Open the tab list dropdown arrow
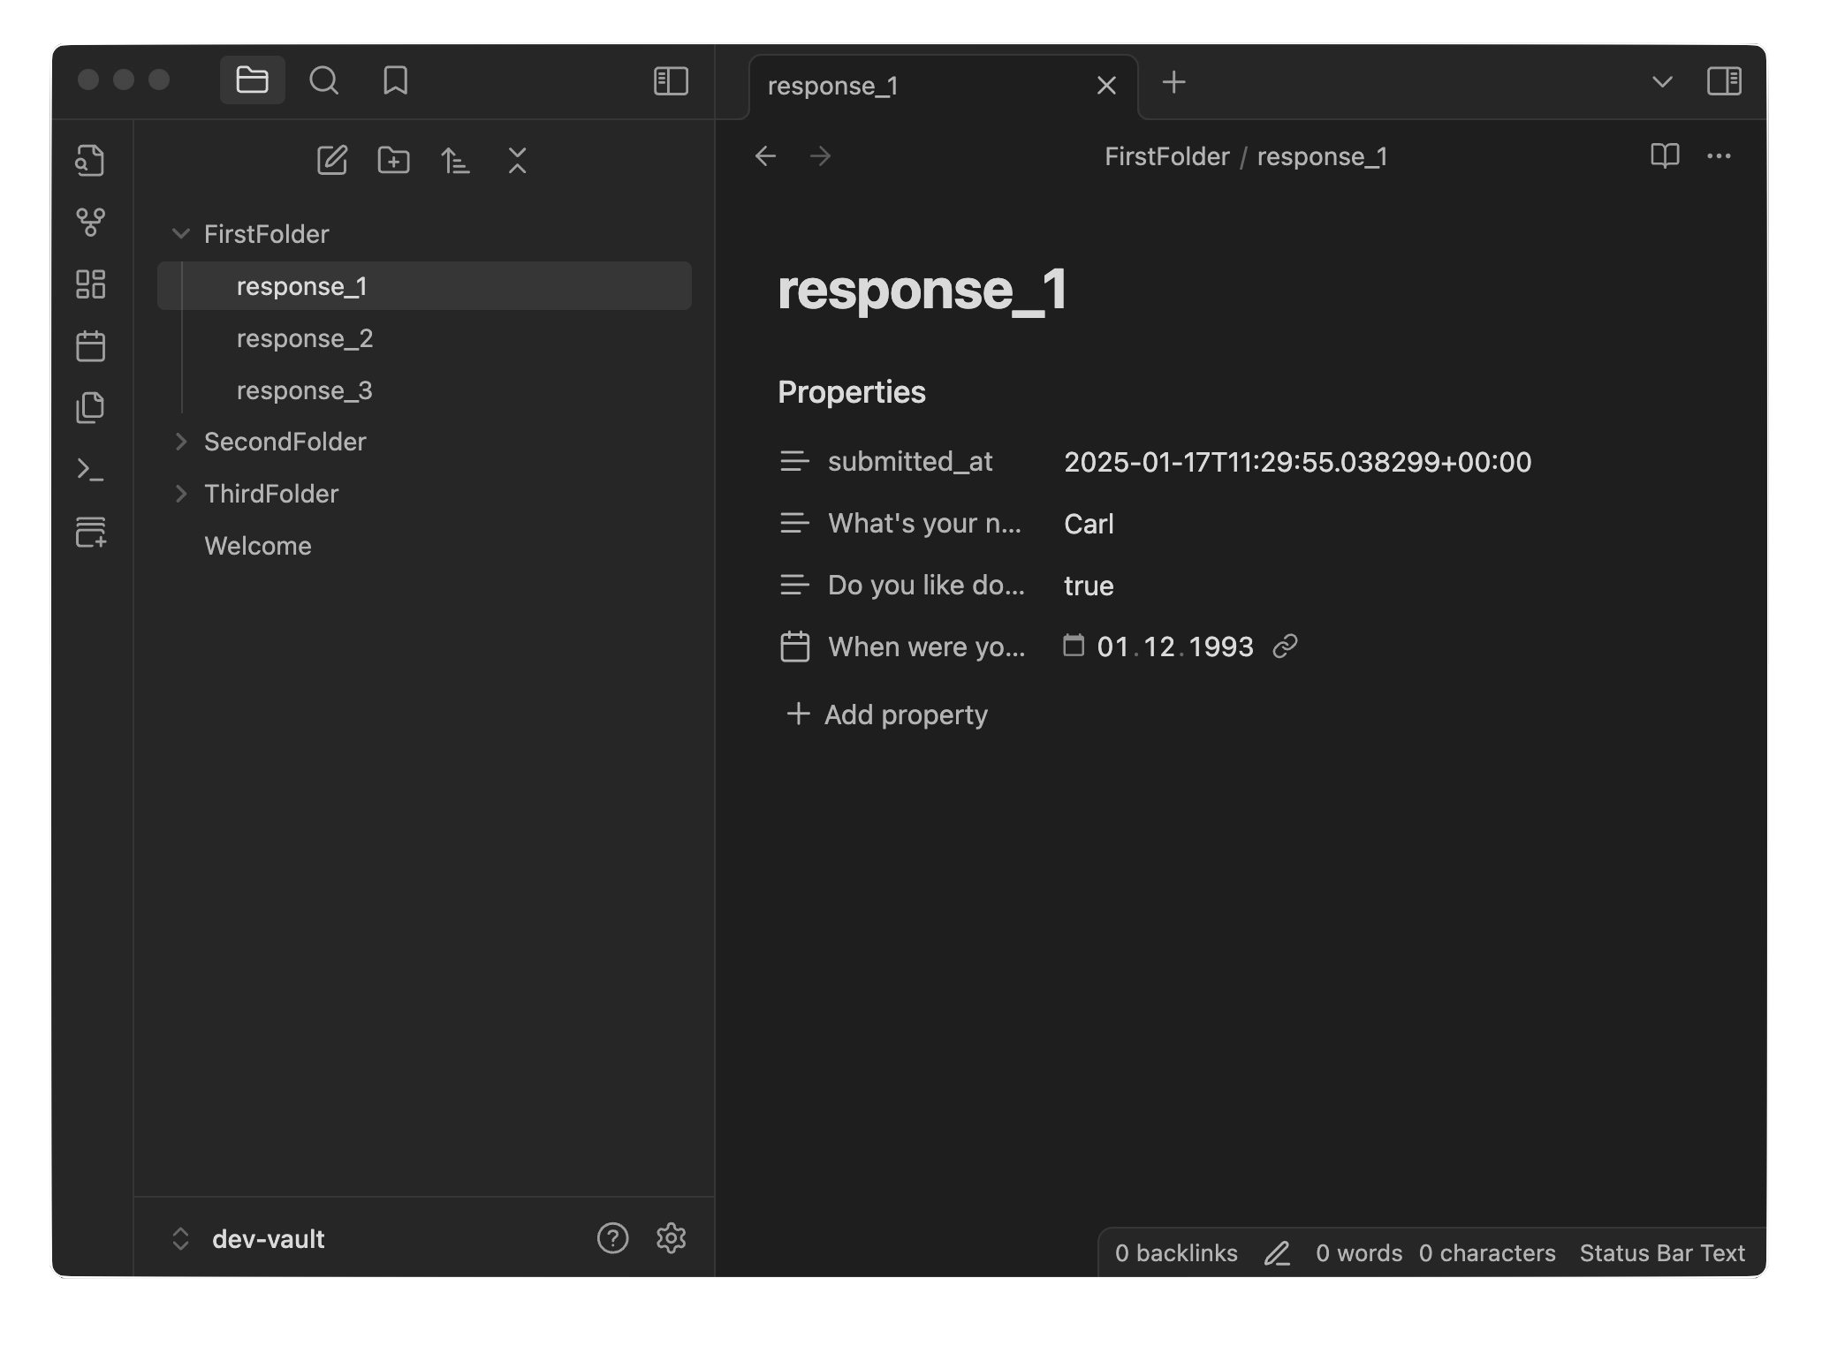This screenshot has height=1346, width=1822. pos(1661,82)
